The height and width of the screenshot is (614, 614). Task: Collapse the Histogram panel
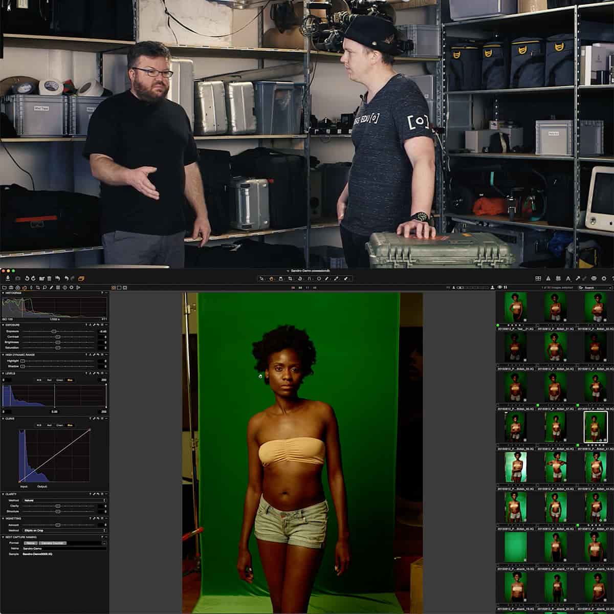coord(4,293)
